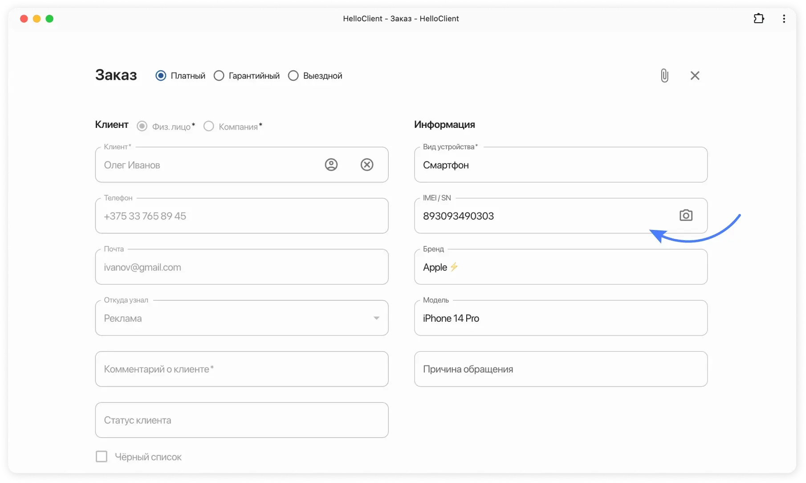Viewport: 806px width, 483px height.
Task: Click the yellow minimize traffic light
Action: coord(37,19)
